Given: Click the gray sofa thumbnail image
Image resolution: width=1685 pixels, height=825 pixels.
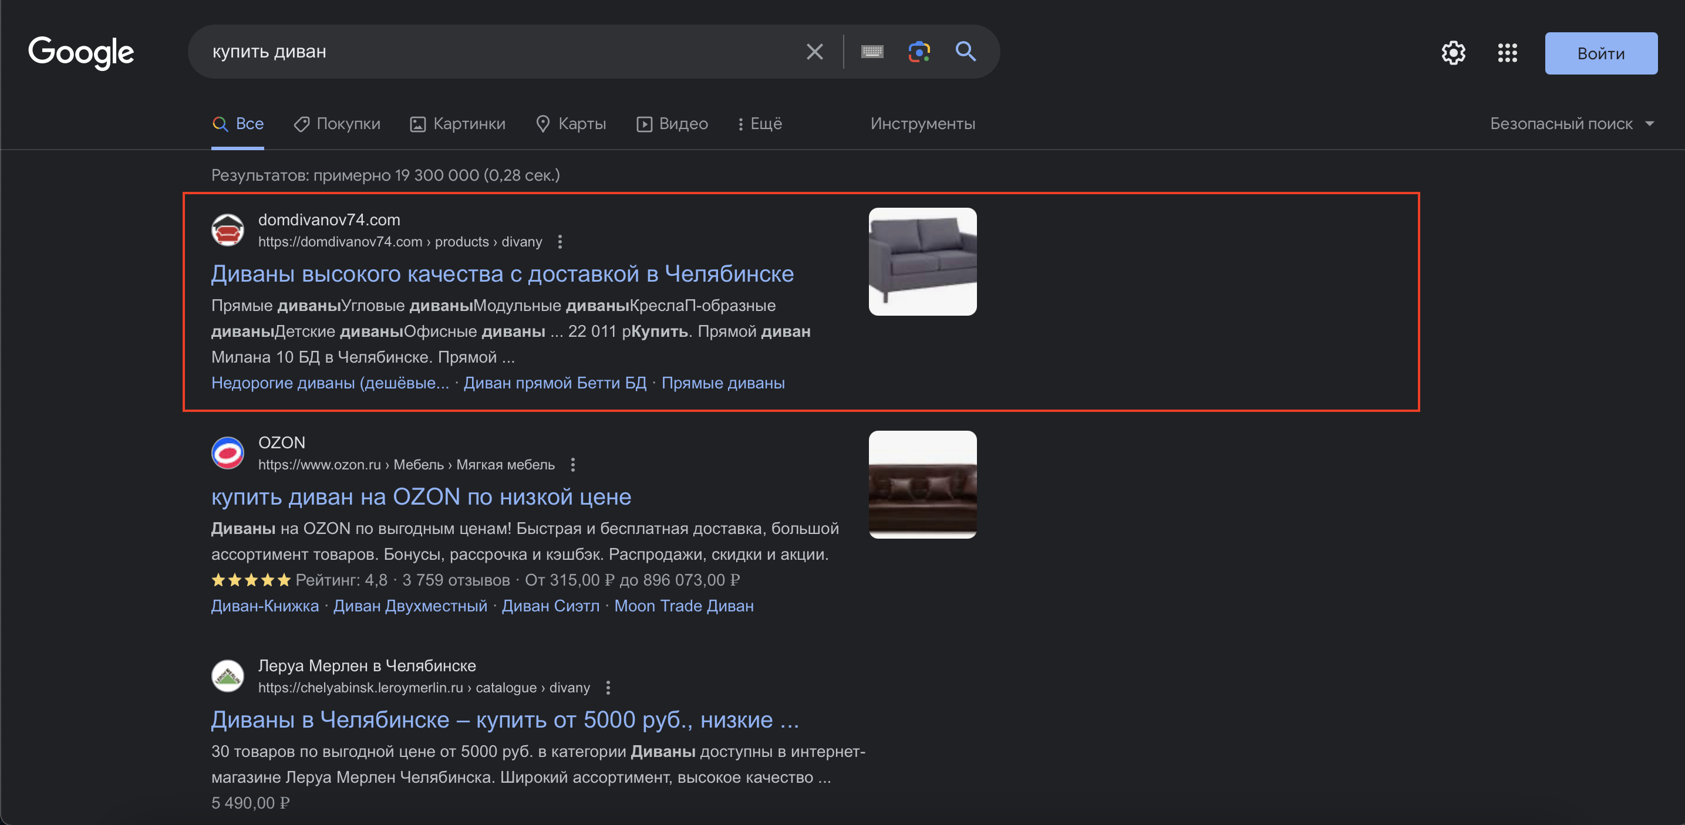Looking at the screenshot, I should (922, 262).
